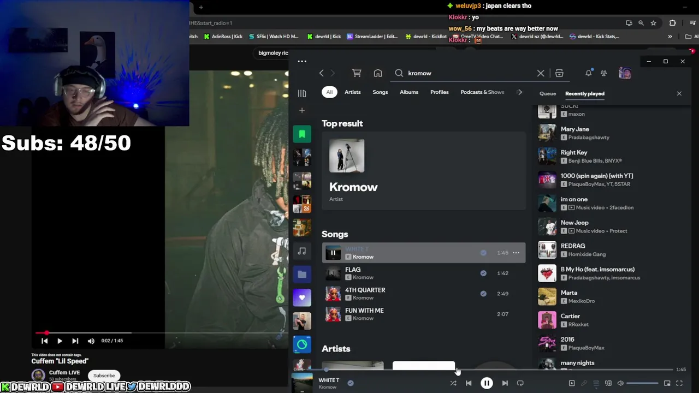
Task: Mute Spotify volume speaker icon
Action: click(x=620, y=383)
